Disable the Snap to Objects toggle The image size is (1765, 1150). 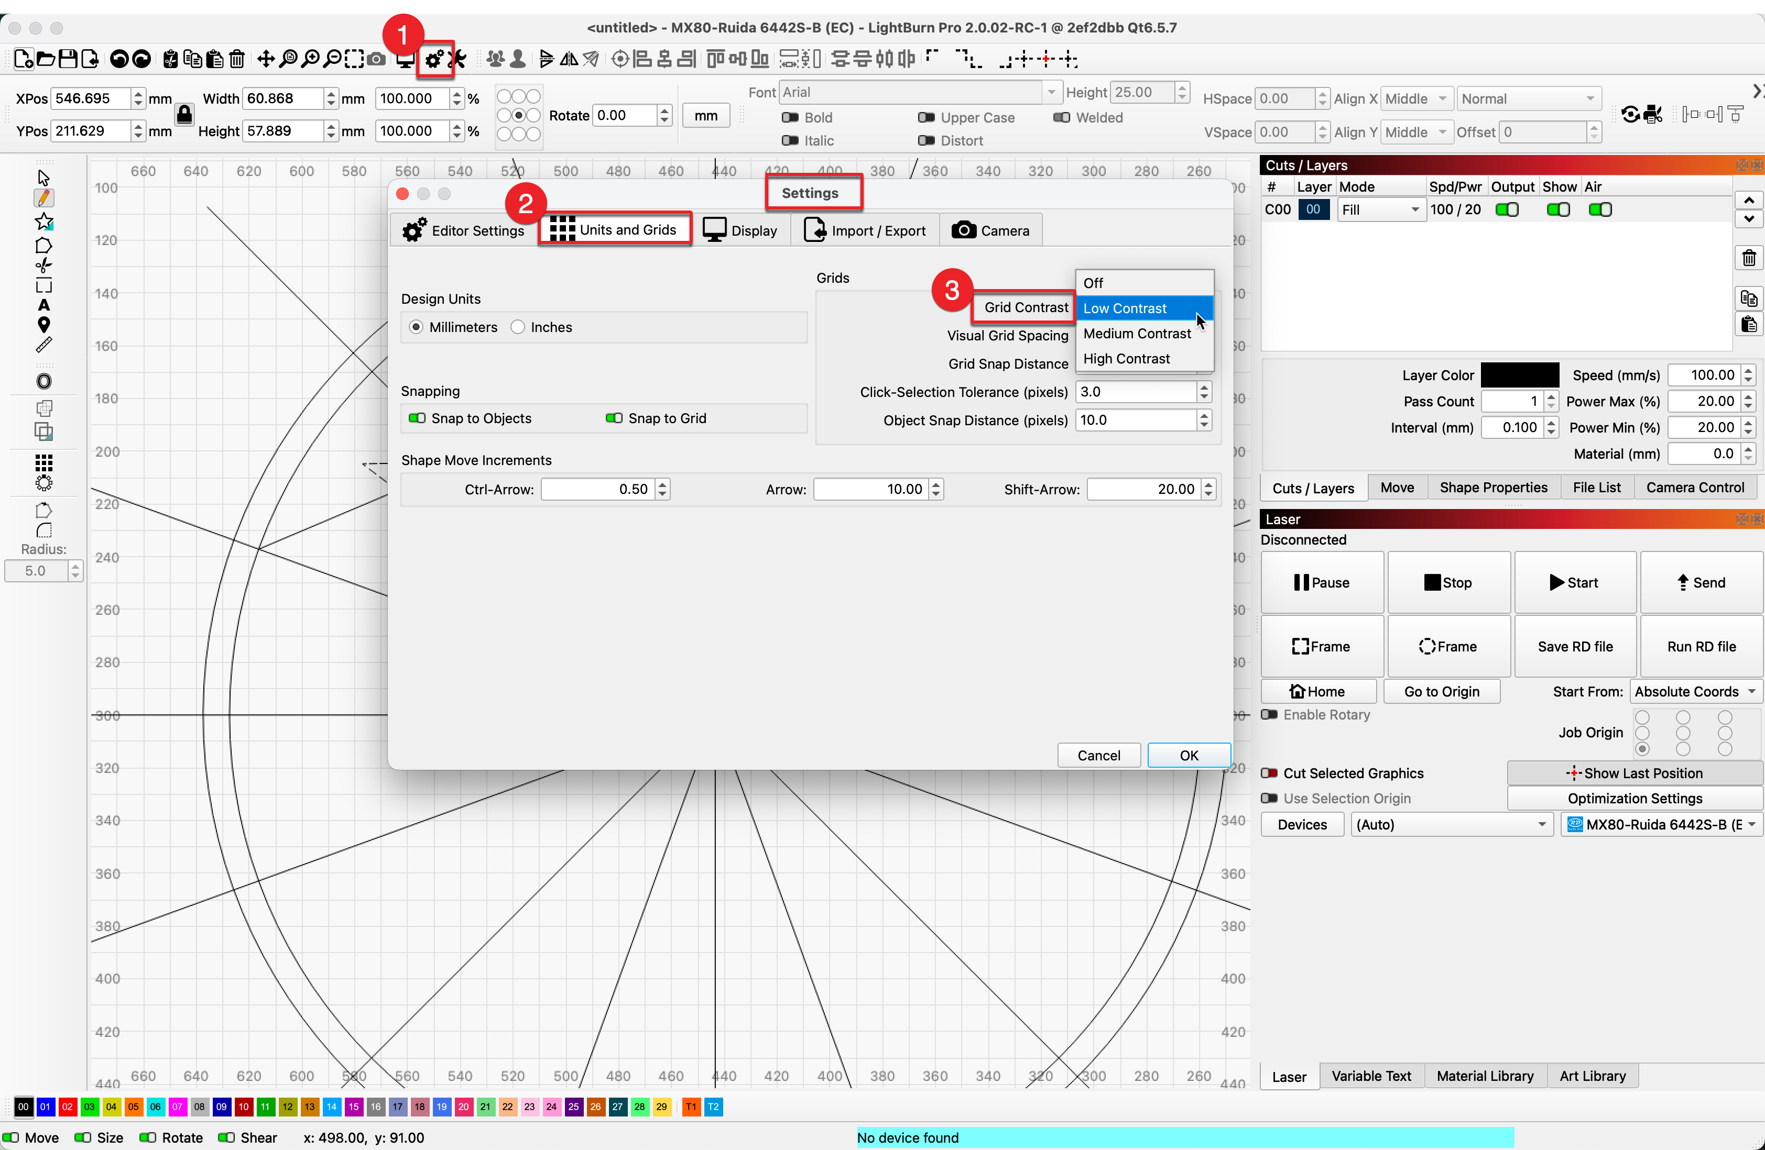(x=417, y=418)
